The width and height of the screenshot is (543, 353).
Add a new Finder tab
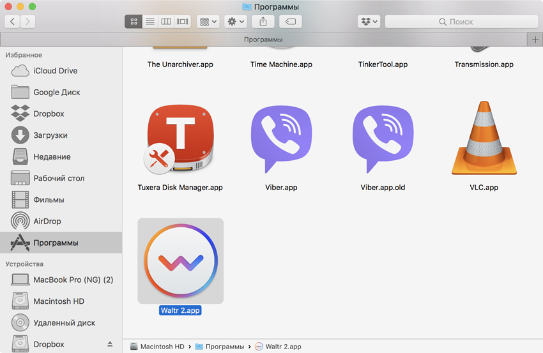point(535,40)
